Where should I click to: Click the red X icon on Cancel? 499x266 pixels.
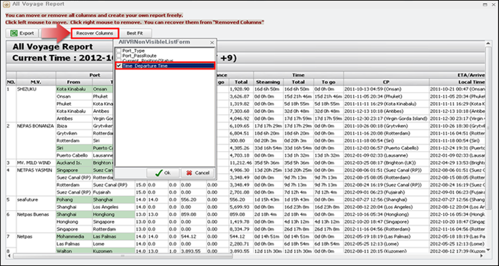point(189,173)
